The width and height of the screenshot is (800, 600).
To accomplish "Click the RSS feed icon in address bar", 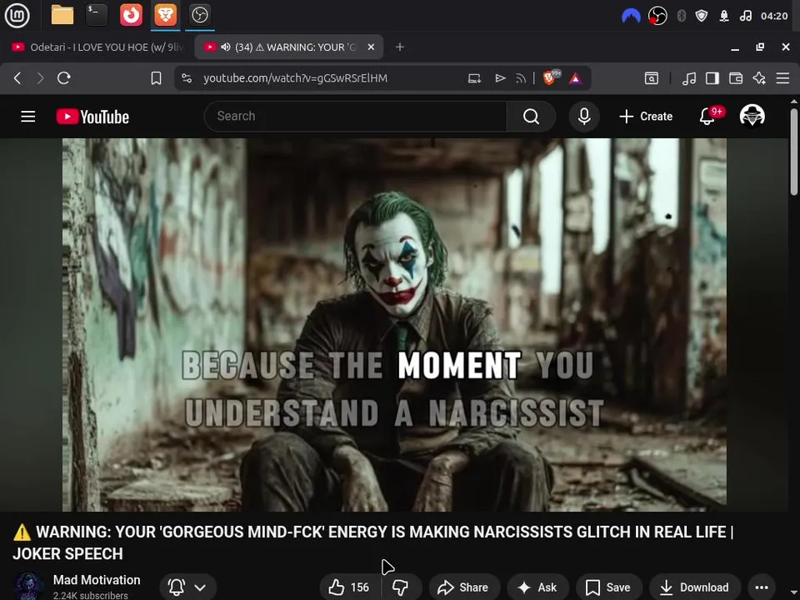I will pos(520,78).
